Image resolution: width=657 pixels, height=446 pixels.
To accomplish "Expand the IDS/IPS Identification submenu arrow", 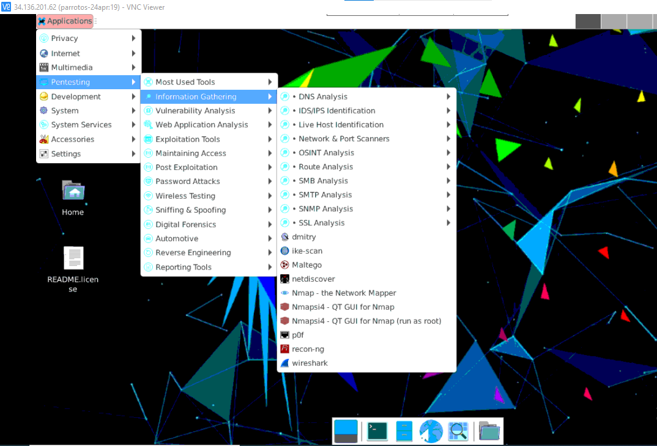I will tap(448, 111).
